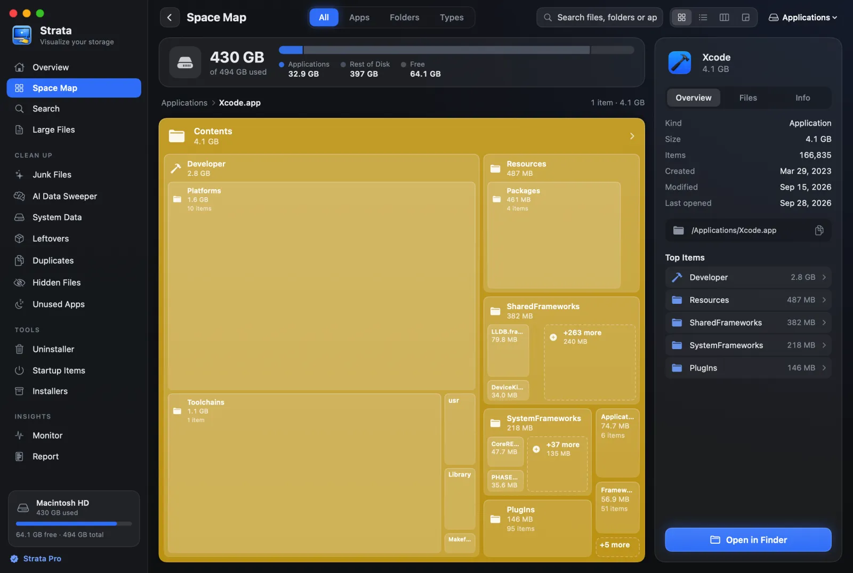Open the Monitor insight

pos(74,435)
